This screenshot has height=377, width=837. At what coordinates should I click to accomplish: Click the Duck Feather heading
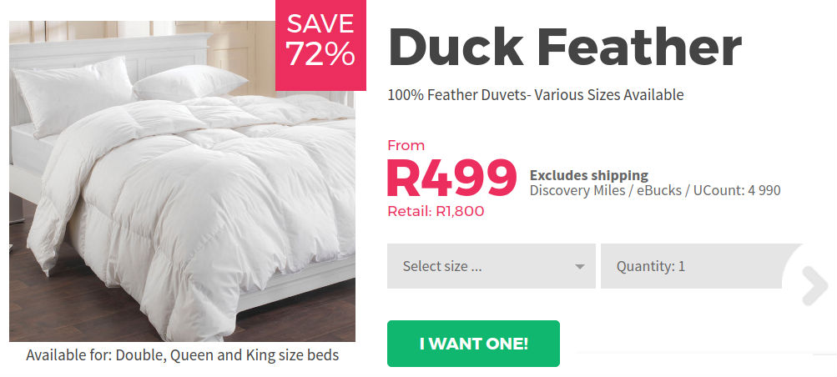coord(564,47)
